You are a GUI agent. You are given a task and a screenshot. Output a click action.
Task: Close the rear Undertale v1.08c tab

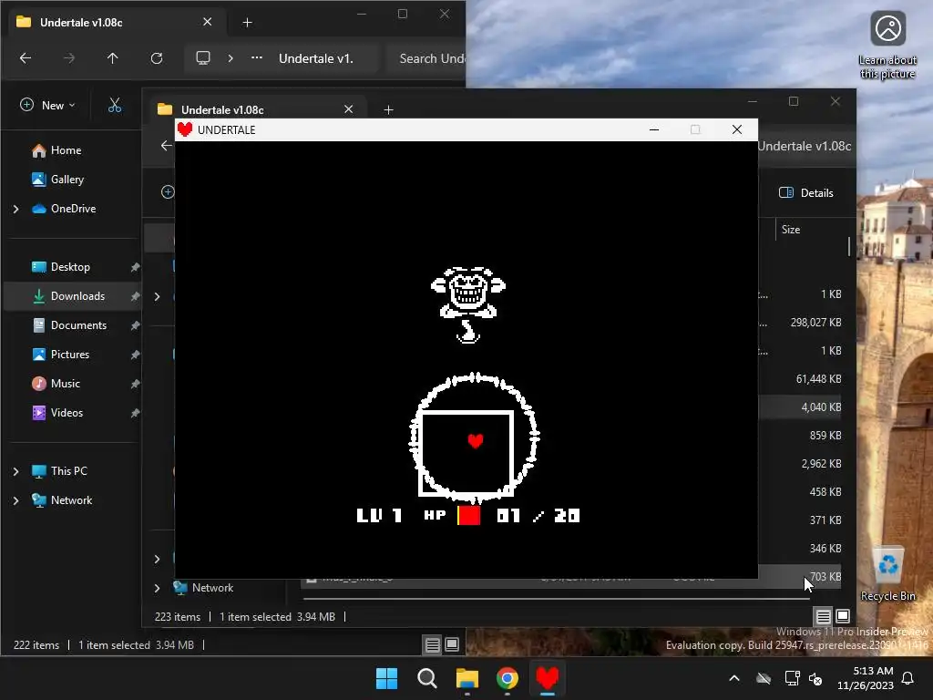(207, 22)
